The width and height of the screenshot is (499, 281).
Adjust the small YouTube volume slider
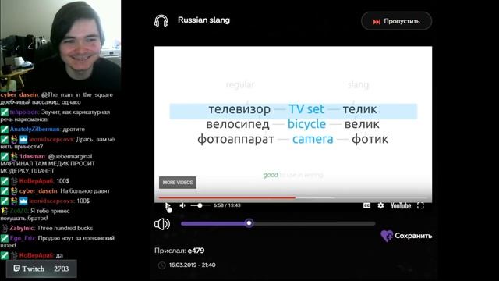[200, 205]
